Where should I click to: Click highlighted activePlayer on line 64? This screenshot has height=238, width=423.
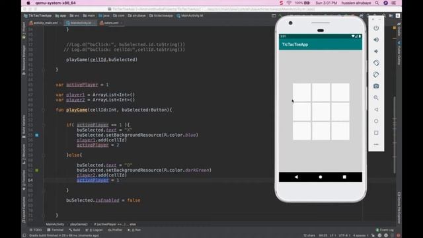[93, 180]
